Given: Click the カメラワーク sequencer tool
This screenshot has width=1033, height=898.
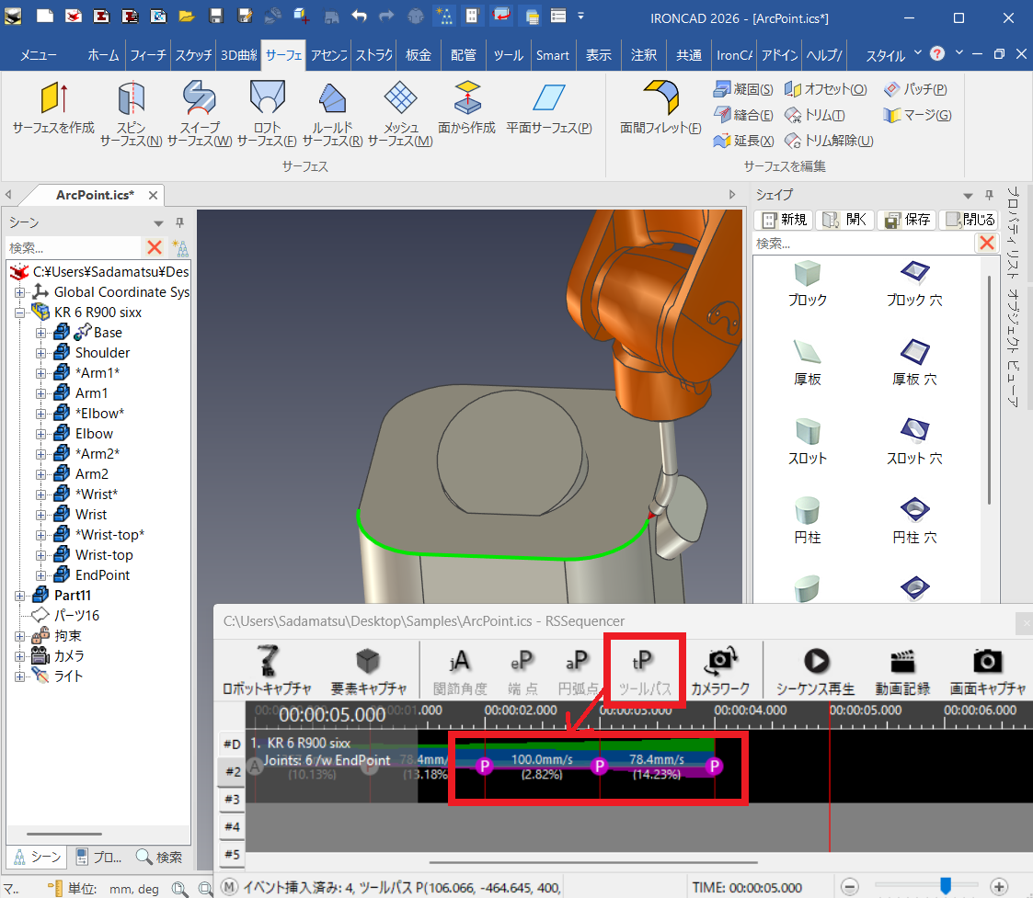Looking at the screenshot, I should [720, 670].
